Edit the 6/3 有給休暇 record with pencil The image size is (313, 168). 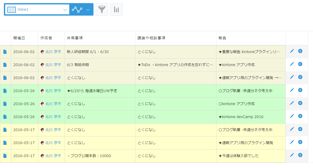(292, 64)
